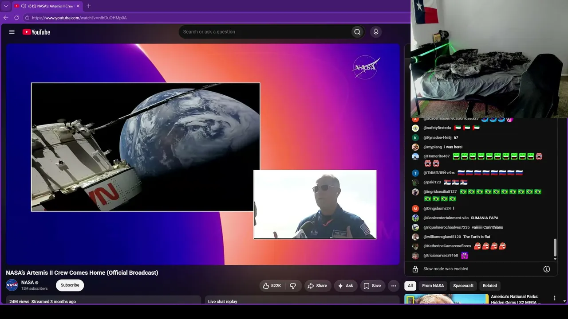568x319 pixels.
Task: Click @KatherineCamarenaflores's chat avatar
Action: click(x=415, y=246)
